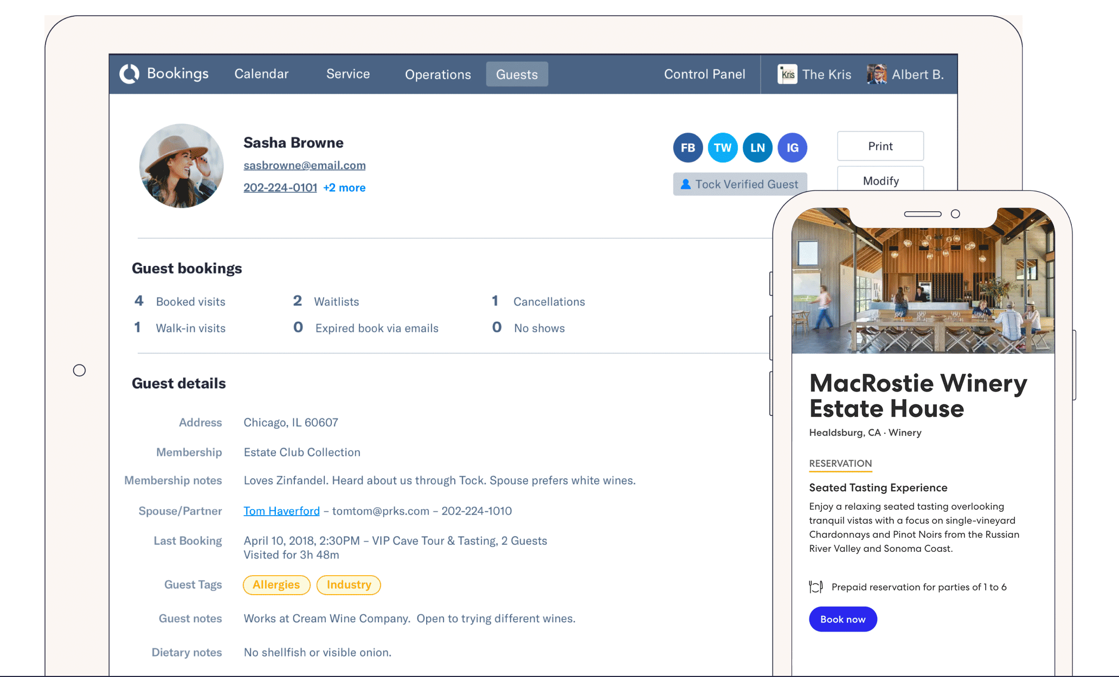
Task: Select the RESERVATION tab on phone
Action: pyautogui.click(x=840, y=464)
